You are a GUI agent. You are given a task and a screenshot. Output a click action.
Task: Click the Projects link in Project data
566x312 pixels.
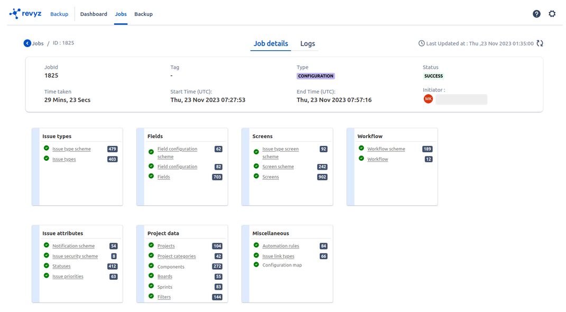click(166, 246)
